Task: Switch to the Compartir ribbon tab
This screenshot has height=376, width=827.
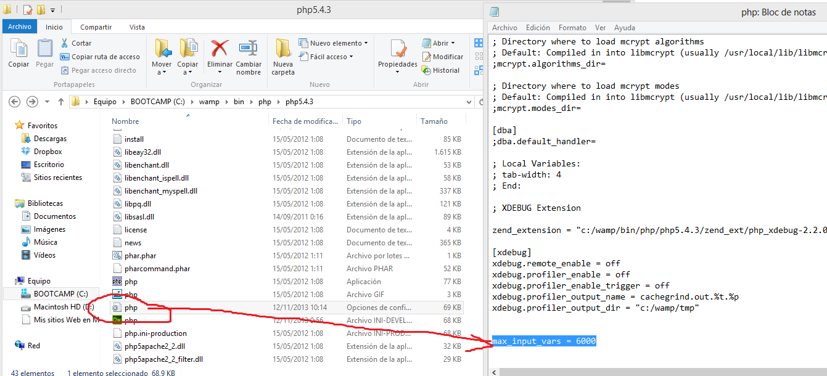Action: click(x=96, y=27)
